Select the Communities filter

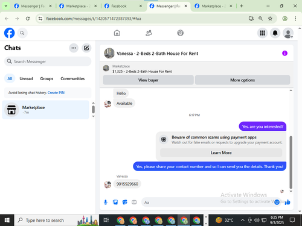point(72,78)
